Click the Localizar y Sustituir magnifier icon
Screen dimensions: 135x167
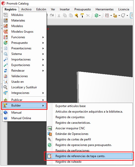point(6,87)
